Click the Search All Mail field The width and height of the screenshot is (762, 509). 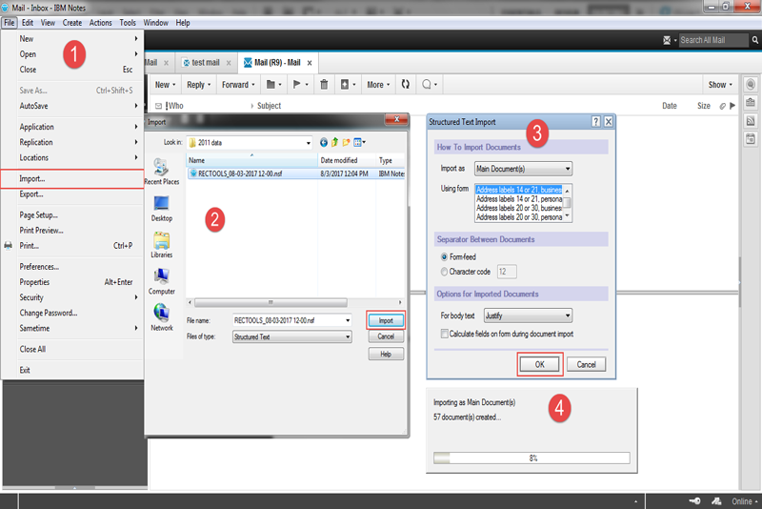pos(712,40)
